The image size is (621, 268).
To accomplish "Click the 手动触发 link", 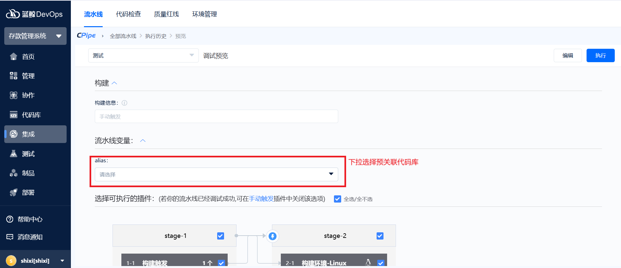I will [x=261, y=199].
